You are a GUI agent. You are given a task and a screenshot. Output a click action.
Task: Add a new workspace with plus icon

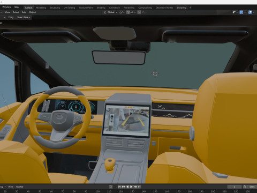190,8
